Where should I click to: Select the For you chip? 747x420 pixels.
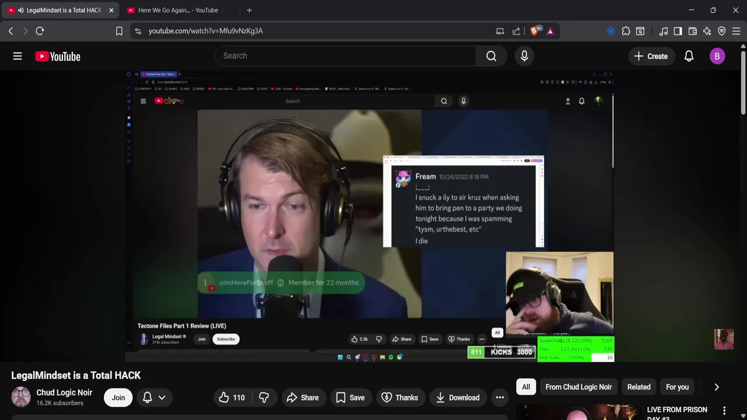[x=677, y=387]
